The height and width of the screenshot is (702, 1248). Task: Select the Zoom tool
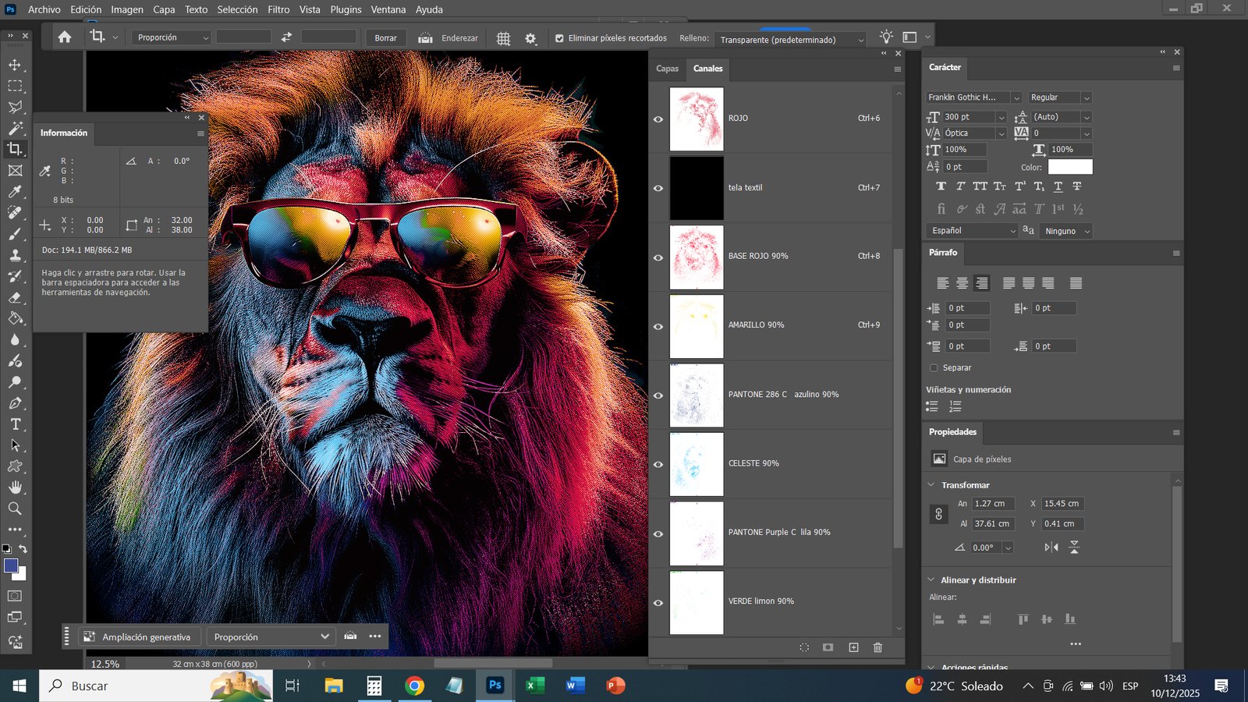pos(15,509)
